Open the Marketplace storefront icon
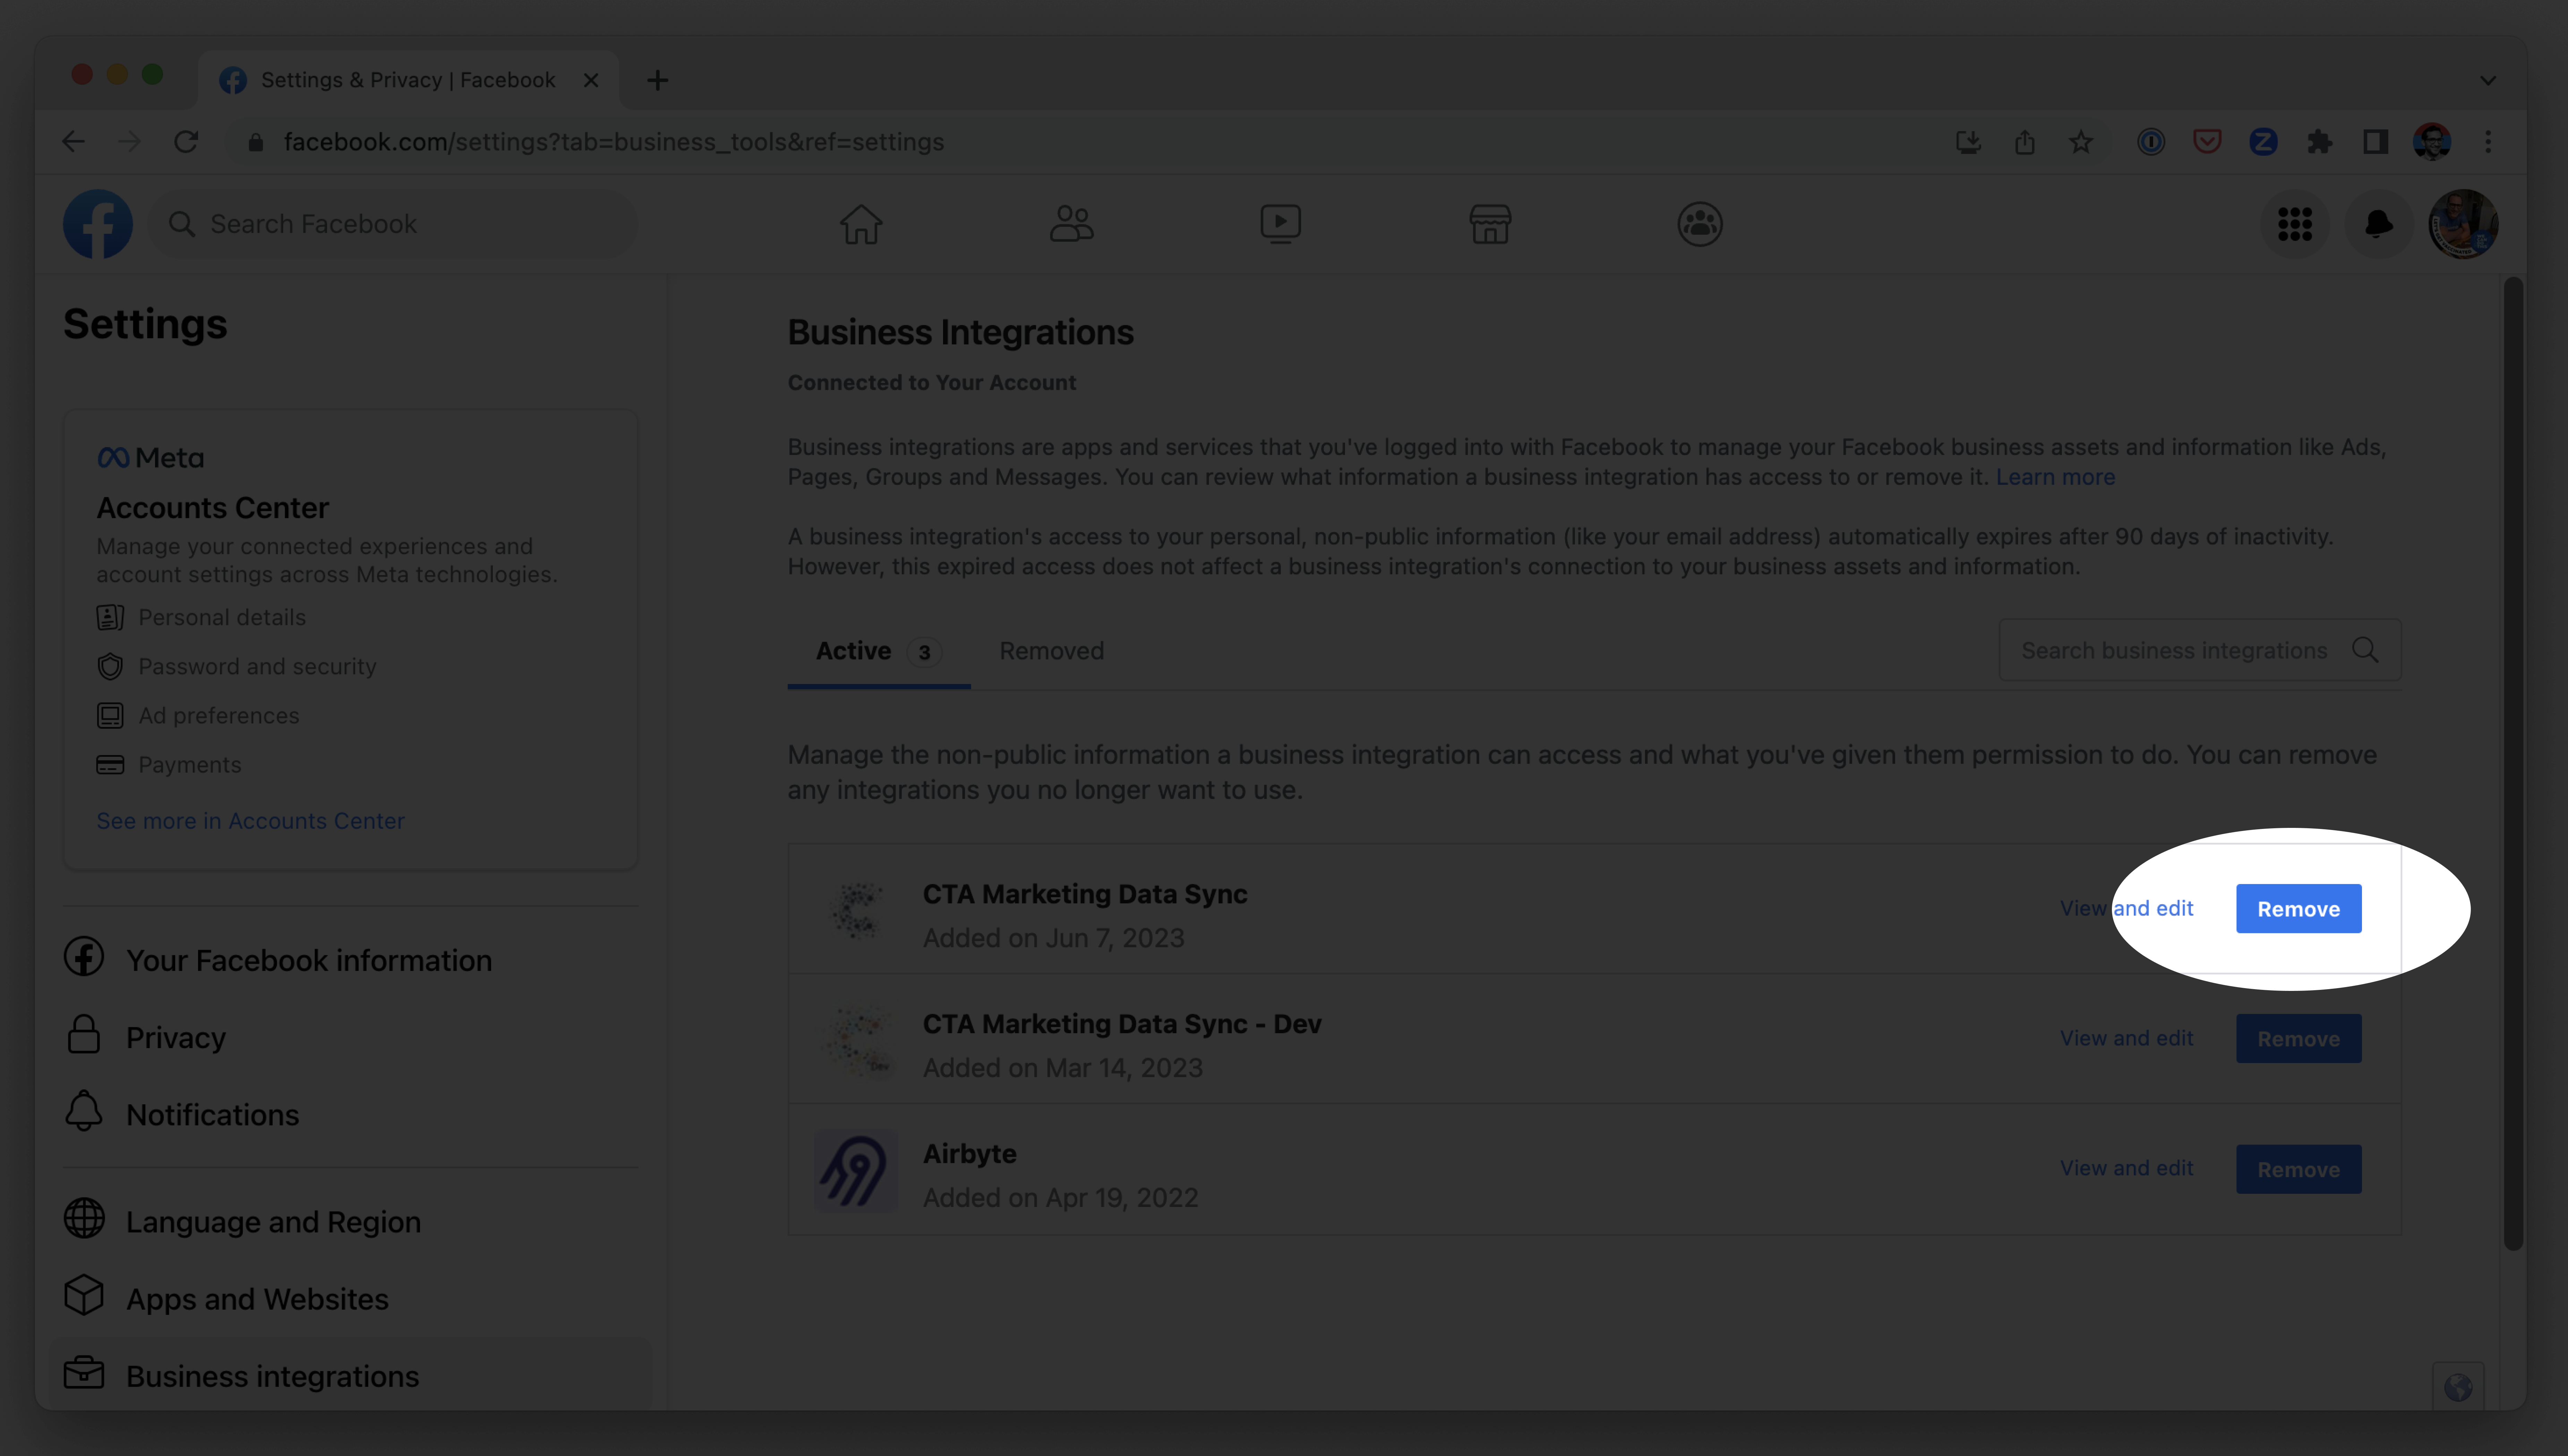 [1490, 224]
